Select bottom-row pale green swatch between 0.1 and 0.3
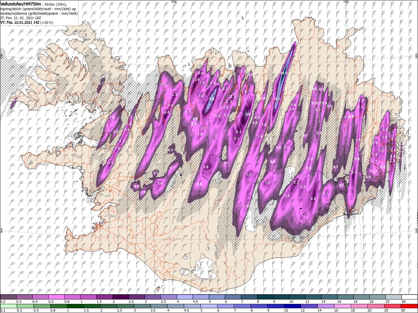418x313 pixels. coord(8,306)
